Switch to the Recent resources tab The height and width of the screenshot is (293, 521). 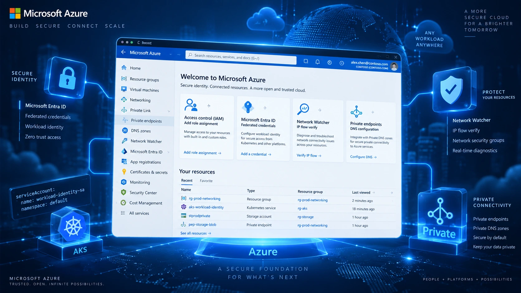click(x=187, y=181)
